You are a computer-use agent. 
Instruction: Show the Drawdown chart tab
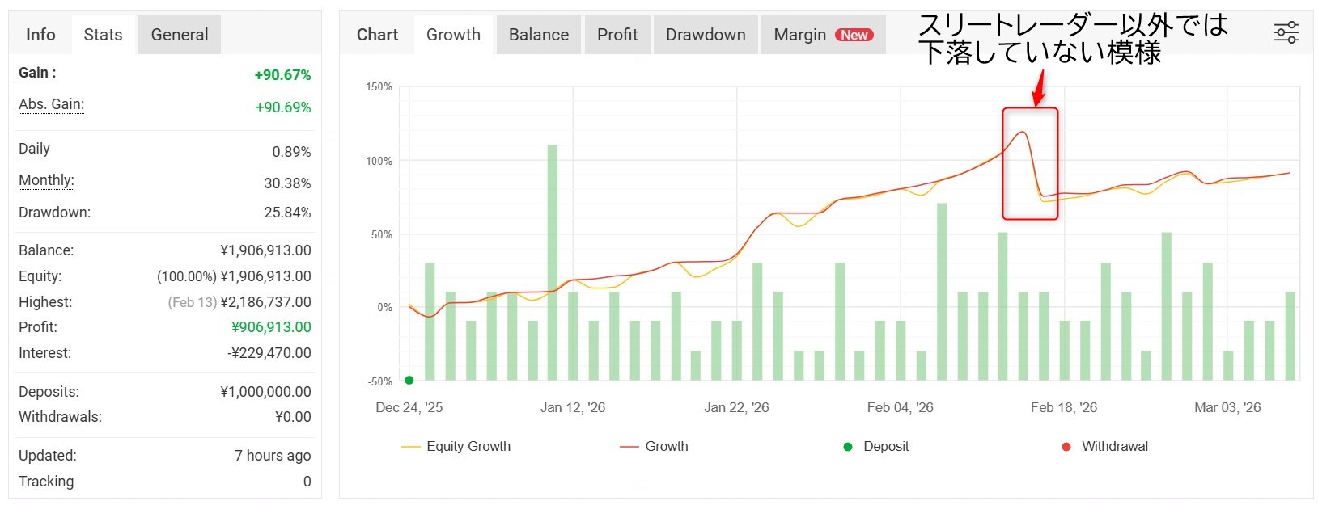(x=705, y=35)
